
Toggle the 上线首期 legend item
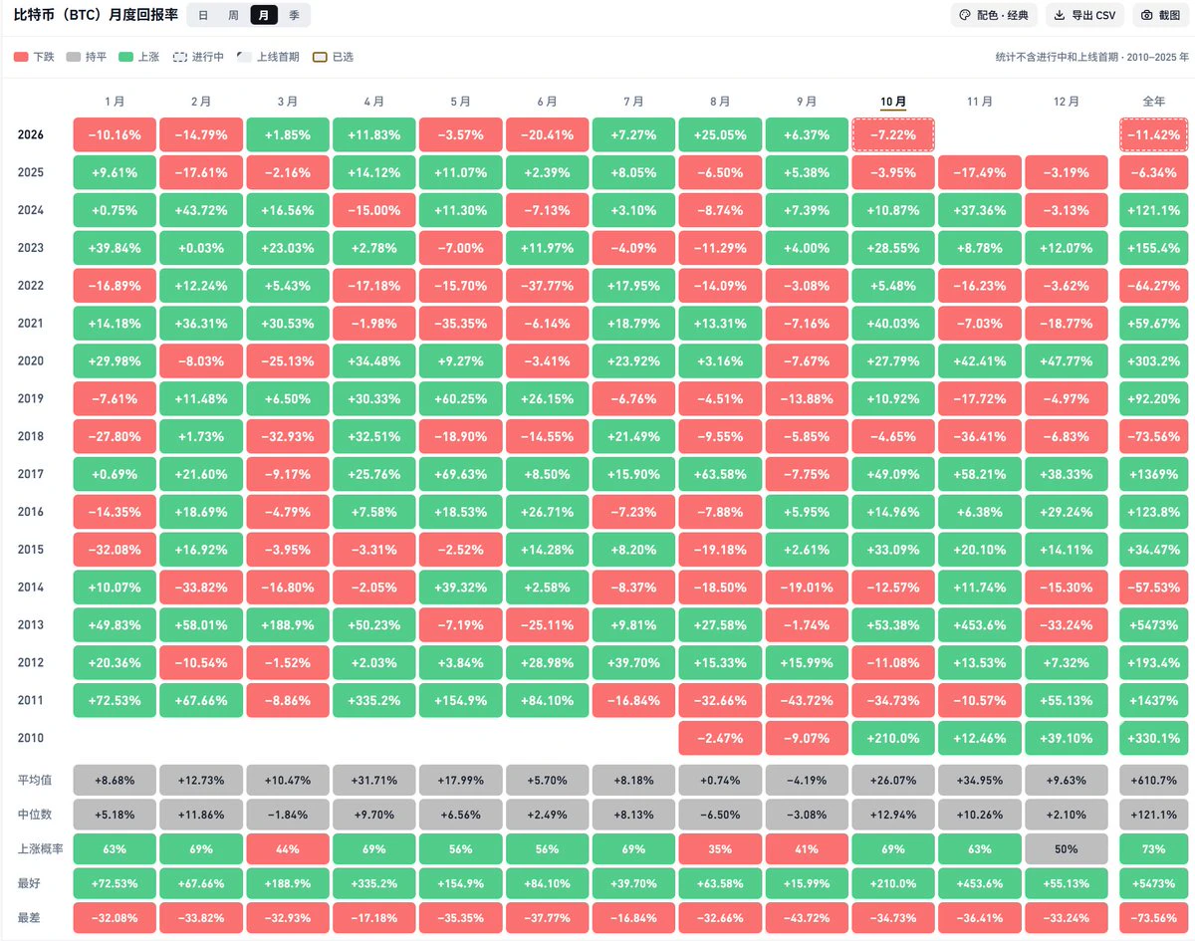(268, 57)
